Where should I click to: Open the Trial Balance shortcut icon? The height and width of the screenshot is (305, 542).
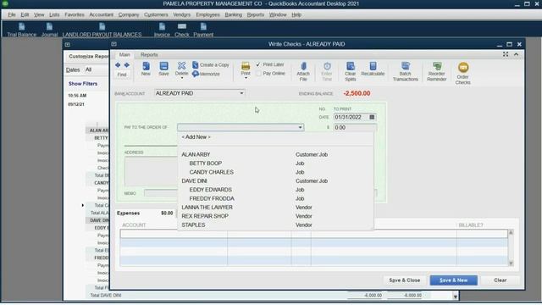click(21, 30)
